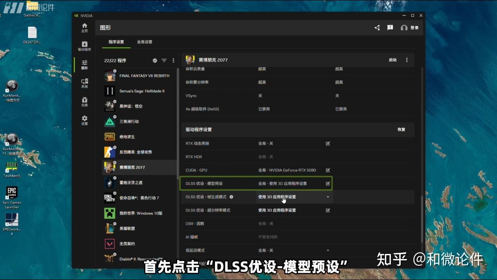Select 赛博朋克 2077 in program list

[139, 167]
